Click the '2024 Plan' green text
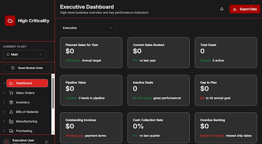The width and height of the screenshot is (262, 144). [73, 60]
